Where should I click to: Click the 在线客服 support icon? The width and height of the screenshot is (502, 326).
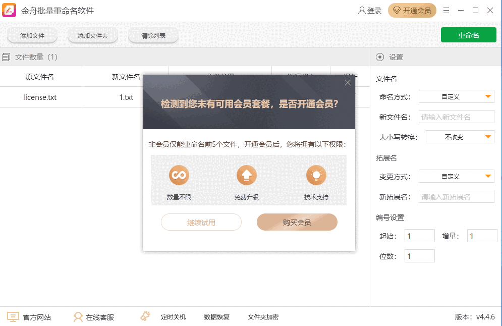(78, 317)
